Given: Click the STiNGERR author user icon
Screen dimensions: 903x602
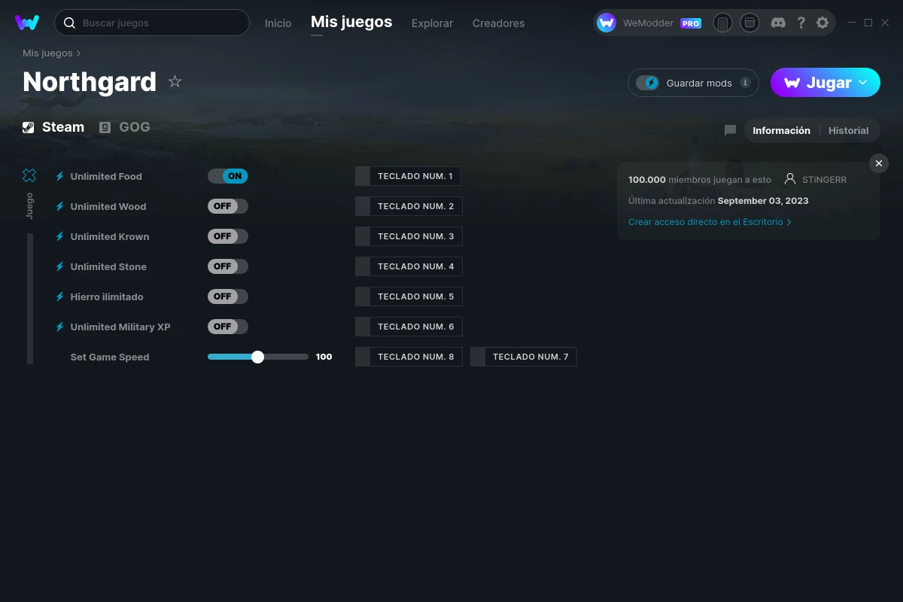Looking at the screenshot, I should tap(790, 179).
